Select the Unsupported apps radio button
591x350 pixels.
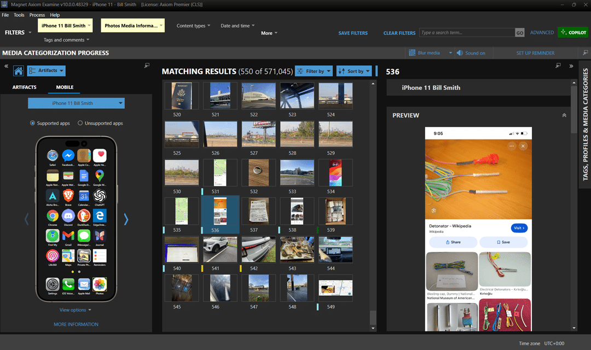(80, 123)
